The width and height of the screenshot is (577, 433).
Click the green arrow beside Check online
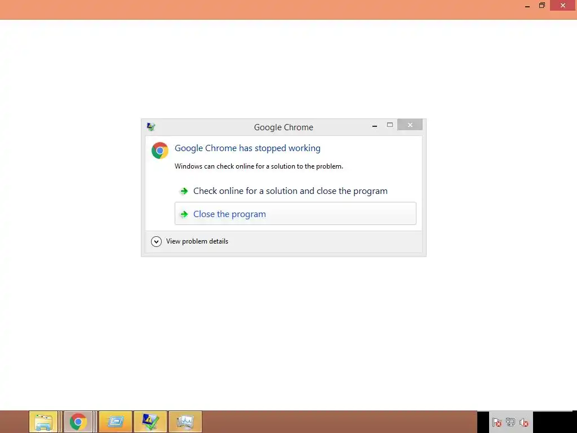click(x=184, y=191)
